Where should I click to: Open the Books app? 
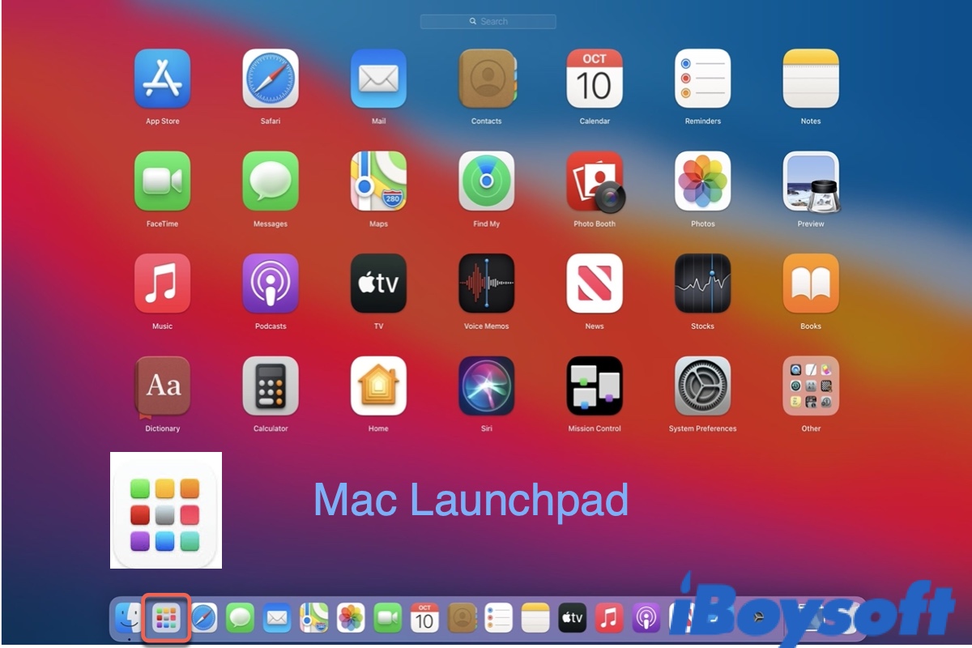tap(811, 283)
